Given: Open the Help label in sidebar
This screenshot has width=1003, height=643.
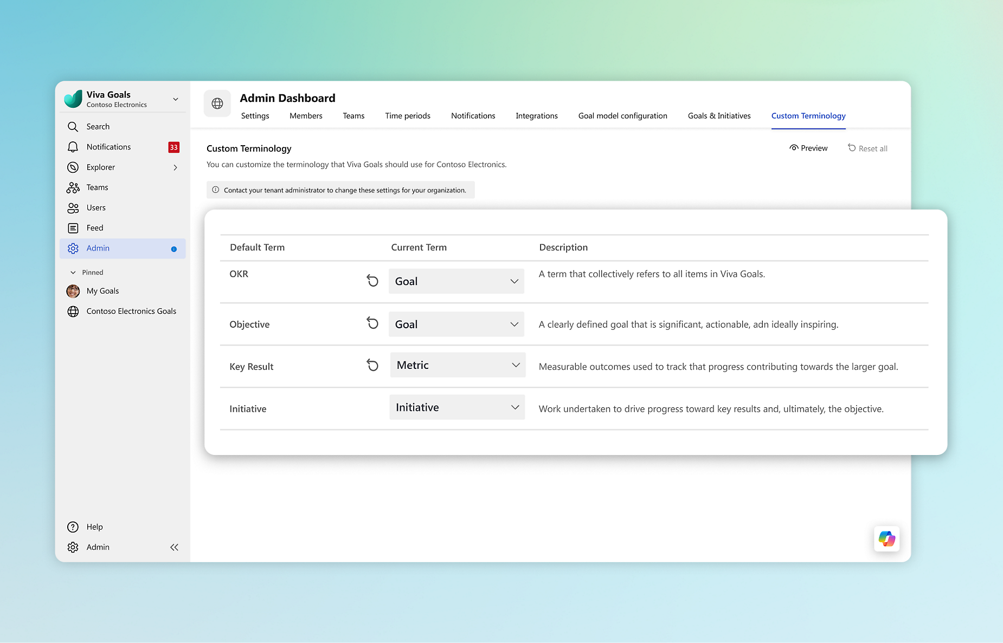Looking at the screenshot, I should (x=94, y=527).
